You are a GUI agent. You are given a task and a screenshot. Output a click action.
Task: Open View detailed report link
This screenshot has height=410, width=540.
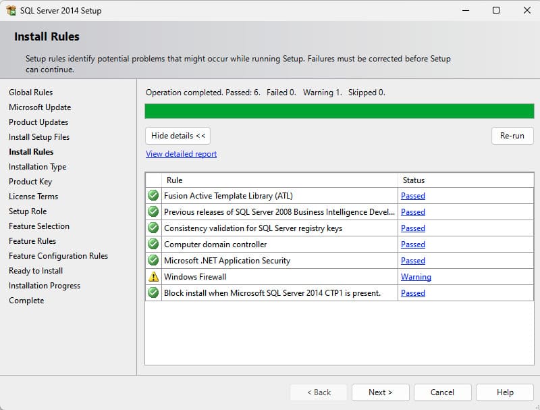(x=181, y=154)
